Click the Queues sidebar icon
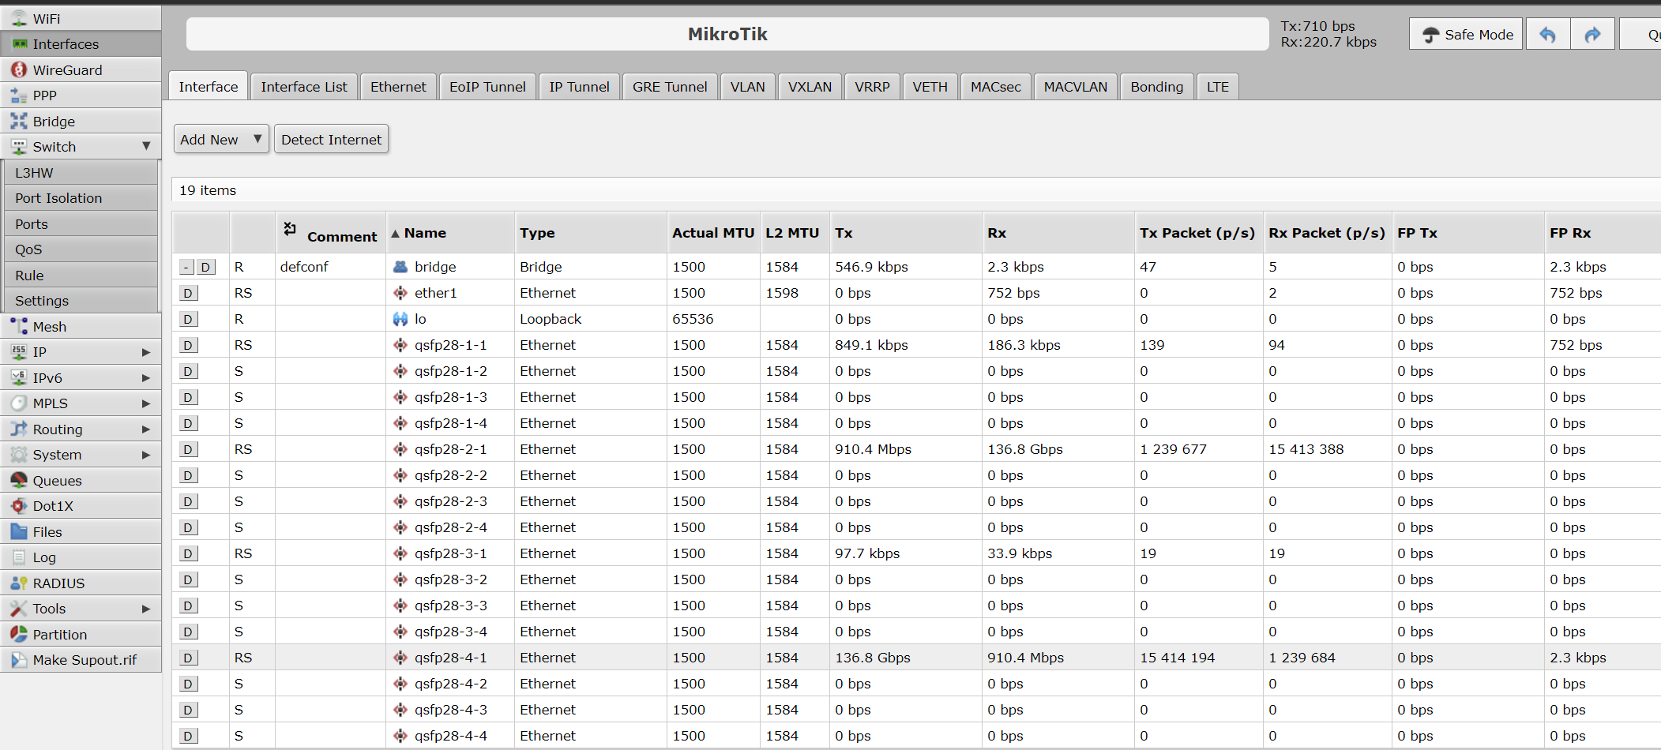The height and width of the screenshot is (750, 1661). [x=19, y=480]
